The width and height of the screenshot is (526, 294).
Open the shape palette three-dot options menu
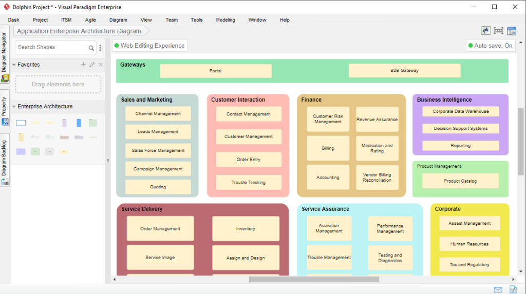[x=100, y=48]
